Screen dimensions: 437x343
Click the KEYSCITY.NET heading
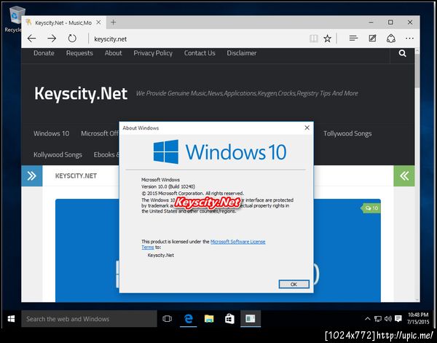[x=76, y=176]
